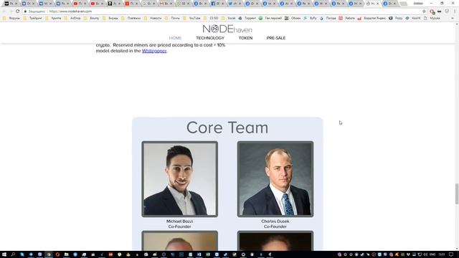Image resolution: width=459 pixels, height=258 pixels.
Task: Open the CS GO bookmark folder
Action: tap(211, 18)
